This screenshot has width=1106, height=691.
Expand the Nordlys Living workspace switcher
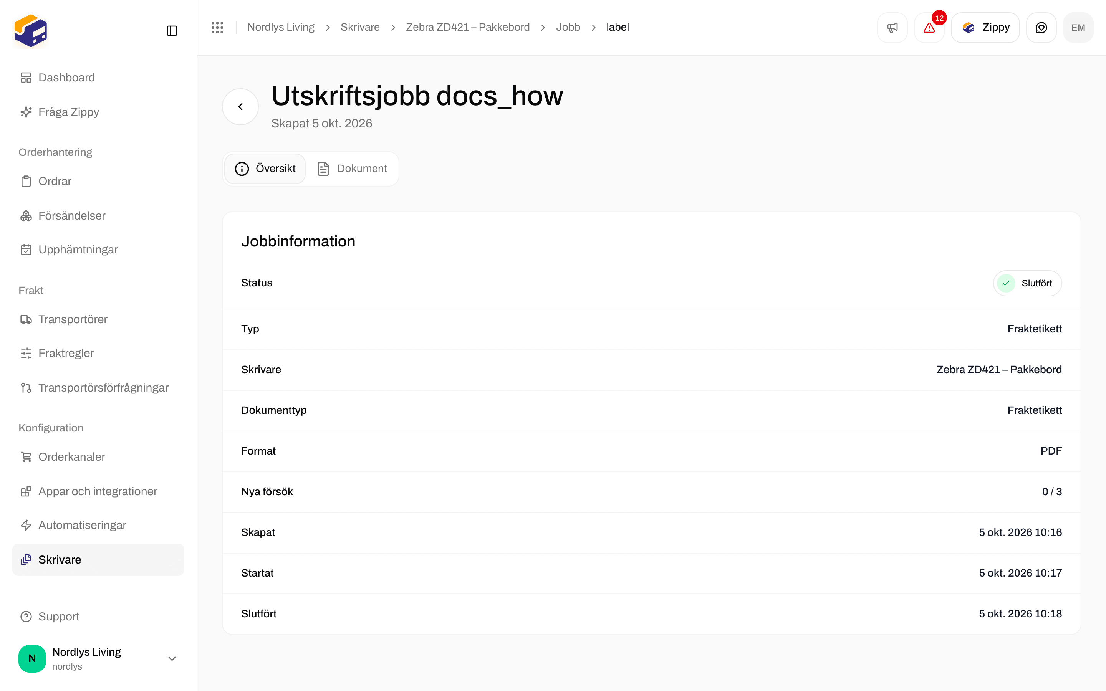98,658
